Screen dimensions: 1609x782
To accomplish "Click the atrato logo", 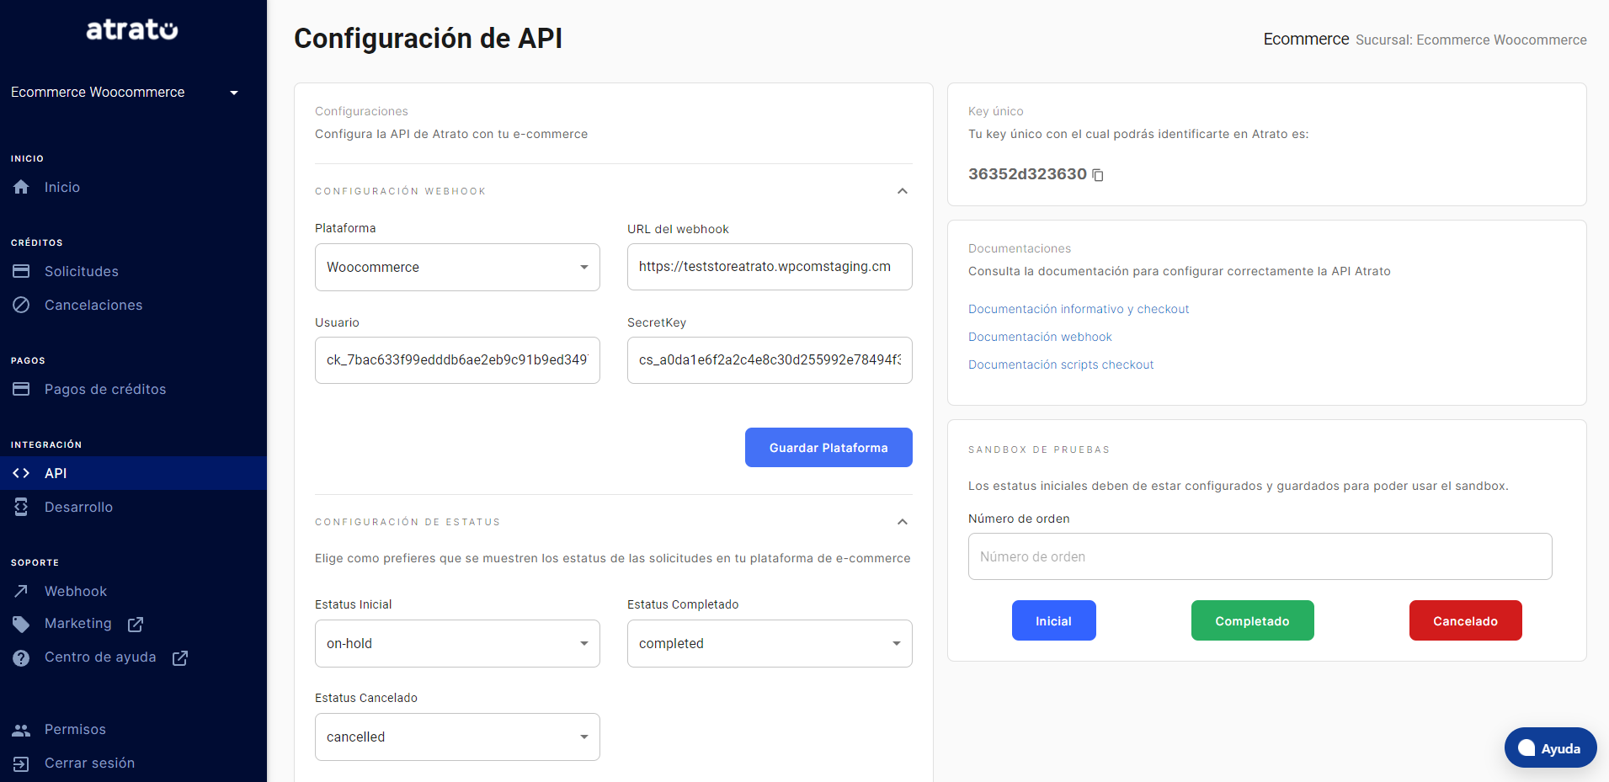I will pyautogui.click(x=132, y=29).
